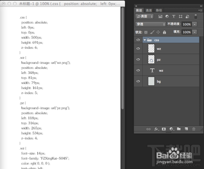Image resolution: width=204 pixels, height=169 pixels.
Task: Click the document vertical scrollbar
Action: [123, 58]
